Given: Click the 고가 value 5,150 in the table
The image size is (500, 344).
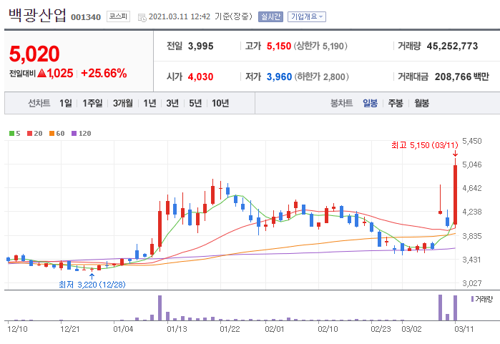Looking at the screenshot, I should click(x=279, y=46).
